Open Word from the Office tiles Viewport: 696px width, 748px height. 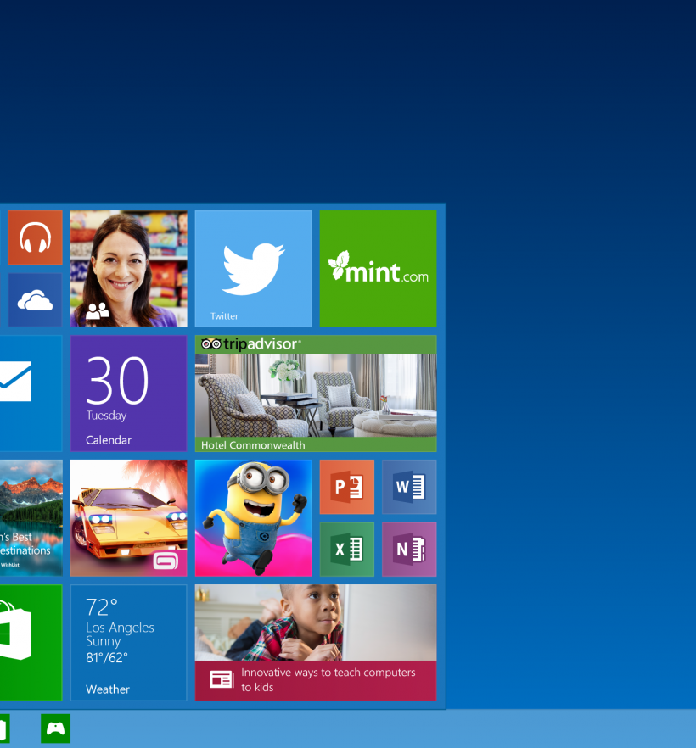(x=409, y=487)
